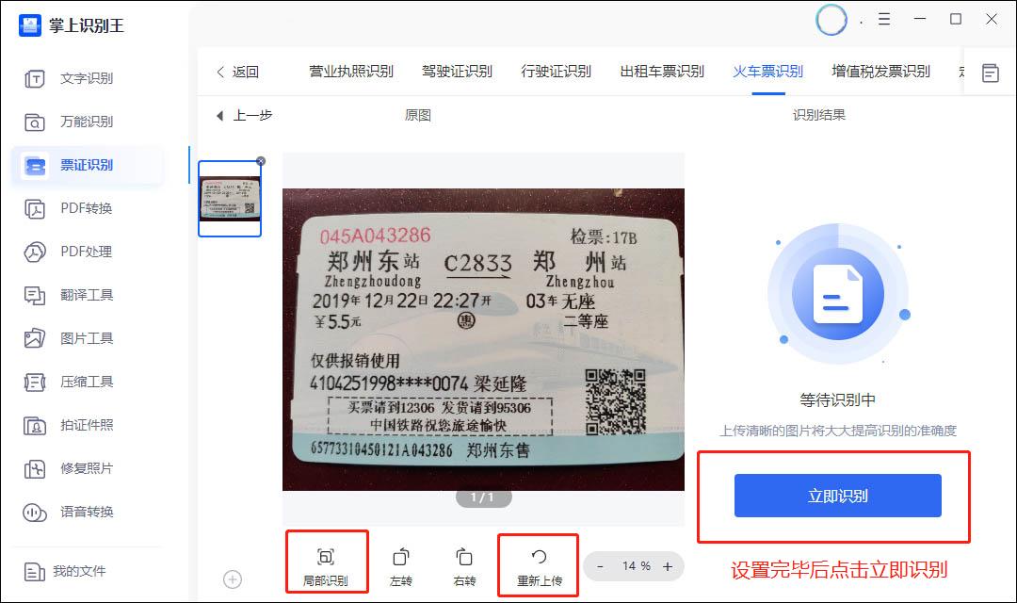
Task: Open the app hamburger menu at top right
Action: [x=883, y=19]
